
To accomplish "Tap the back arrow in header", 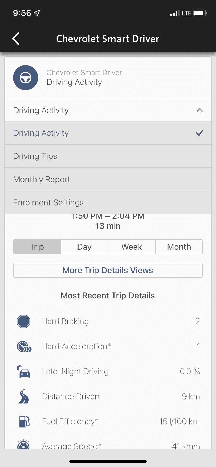I will 16,39.
